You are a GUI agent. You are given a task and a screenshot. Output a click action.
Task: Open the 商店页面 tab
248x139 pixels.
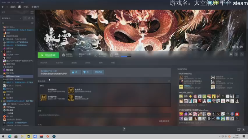pyautogui.click(x=44, y=63)
